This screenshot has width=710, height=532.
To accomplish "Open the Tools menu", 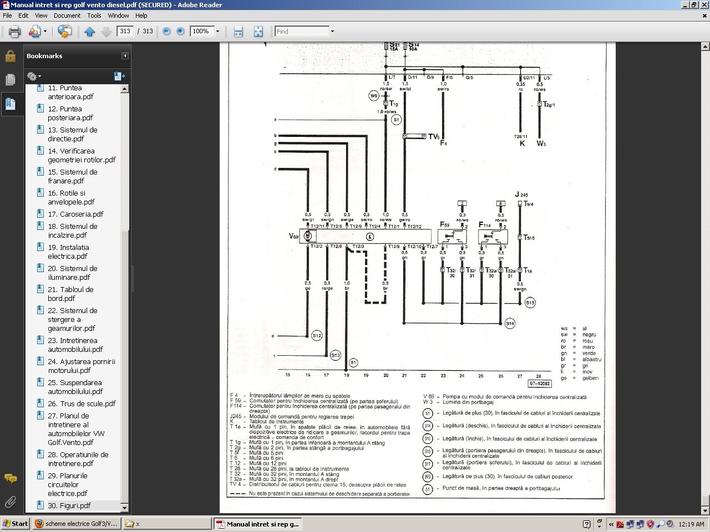I will [x=94, y=16].
